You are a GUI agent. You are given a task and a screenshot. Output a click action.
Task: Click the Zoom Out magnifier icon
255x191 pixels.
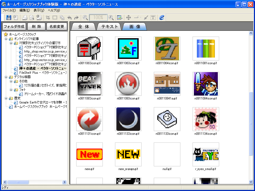[x=85, y=18]
